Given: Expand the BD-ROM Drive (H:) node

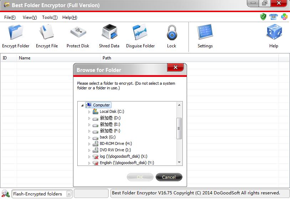Looking at the screenshot, I should (89, 144).
